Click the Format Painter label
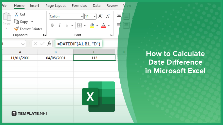The height and width of the screenshot is (125, 223). point(31,29)
